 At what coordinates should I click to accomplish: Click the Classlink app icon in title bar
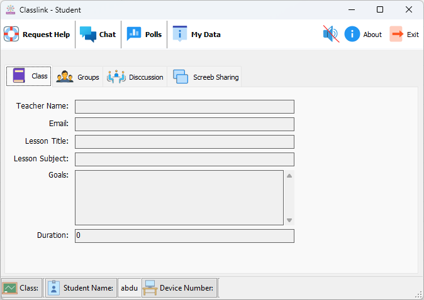tap(11, 9)
